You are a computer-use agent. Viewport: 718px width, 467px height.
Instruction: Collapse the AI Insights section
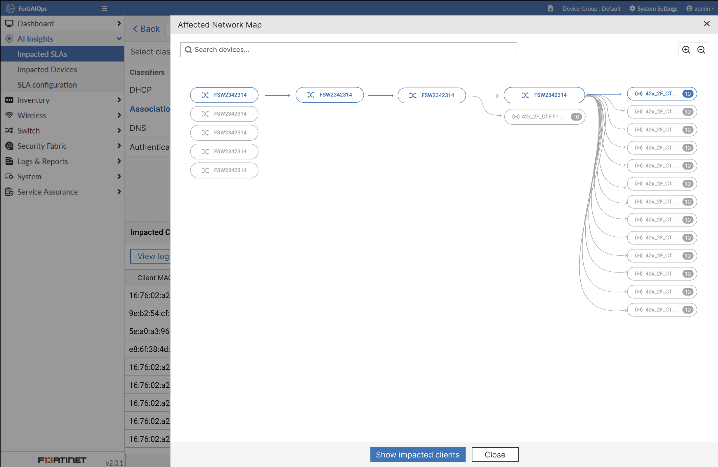(119, 39)
